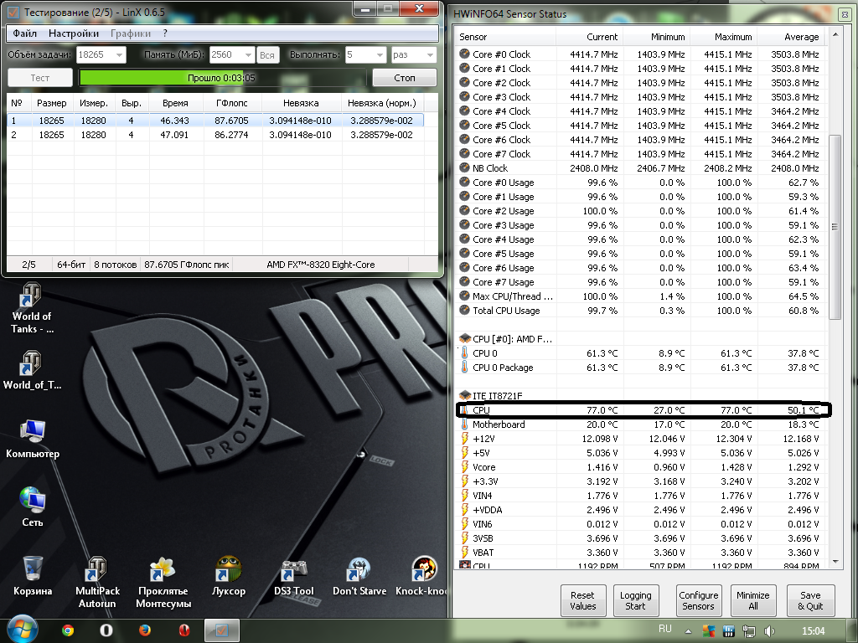
Task: Click the HWiNFO64 vertical scrollbar thumb
Action: pyautogui.click(x=835, y=226)
